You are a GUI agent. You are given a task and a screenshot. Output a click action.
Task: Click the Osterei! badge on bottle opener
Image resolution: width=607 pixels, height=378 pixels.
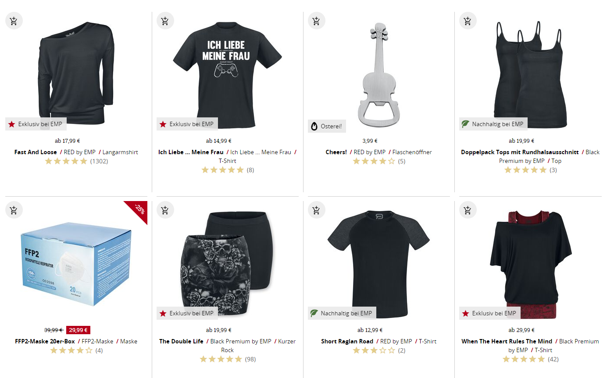coord(327,127)
